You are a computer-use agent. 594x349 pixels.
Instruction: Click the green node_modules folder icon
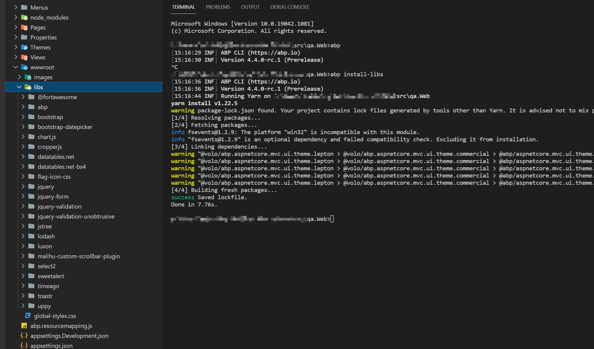click(24, 17)
